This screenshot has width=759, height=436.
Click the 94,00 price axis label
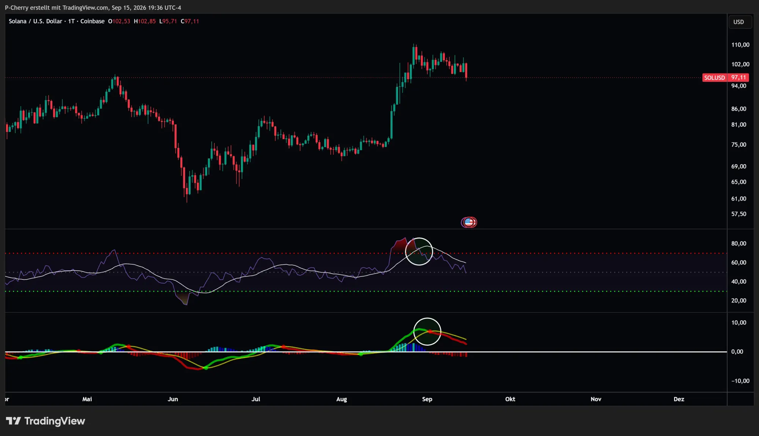point(739,86)
